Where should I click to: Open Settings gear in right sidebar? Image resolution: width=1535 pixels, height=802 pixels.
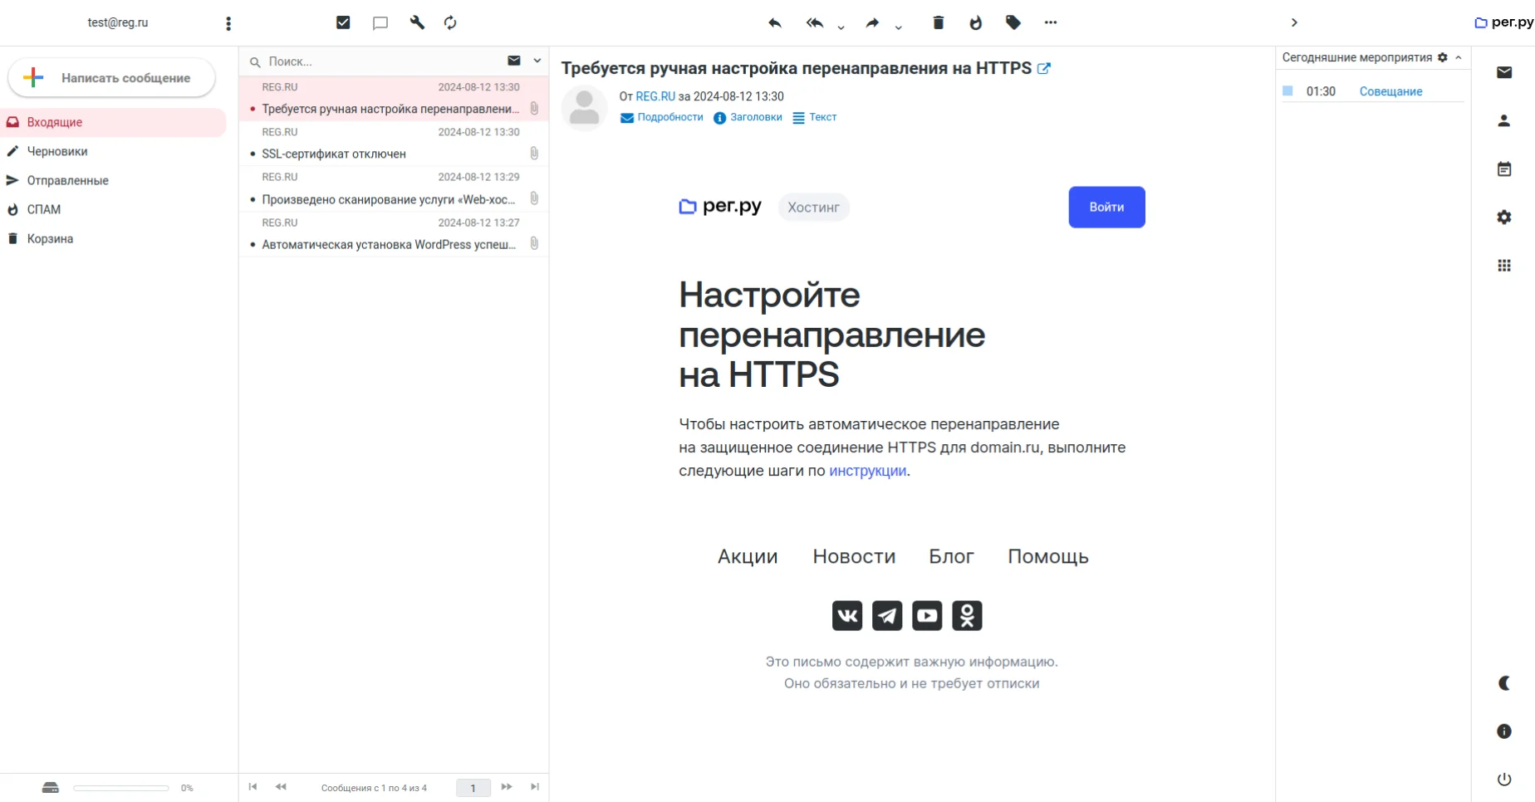pos(1504,217)
